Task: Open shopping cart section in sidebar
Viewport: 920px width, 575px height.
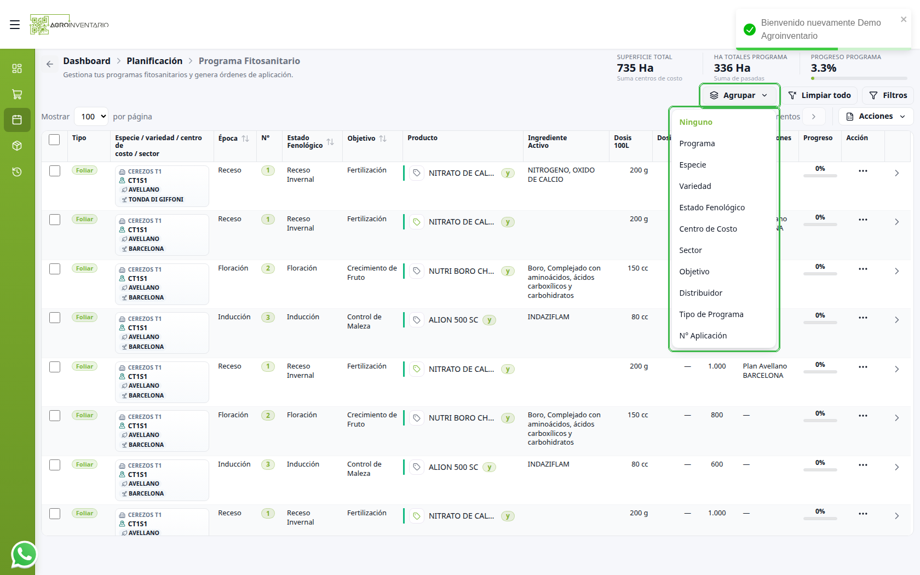Action: 17,94
